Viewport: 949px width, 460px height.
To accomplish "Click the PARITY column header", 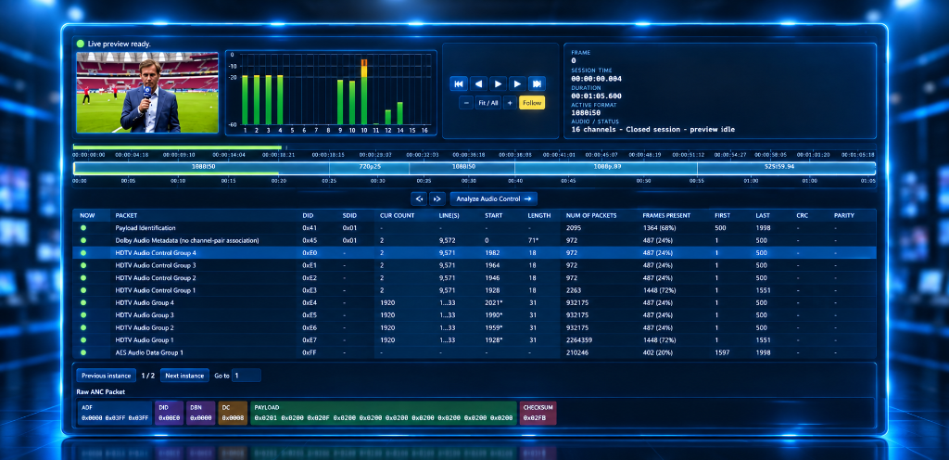I will pos(843,215).
